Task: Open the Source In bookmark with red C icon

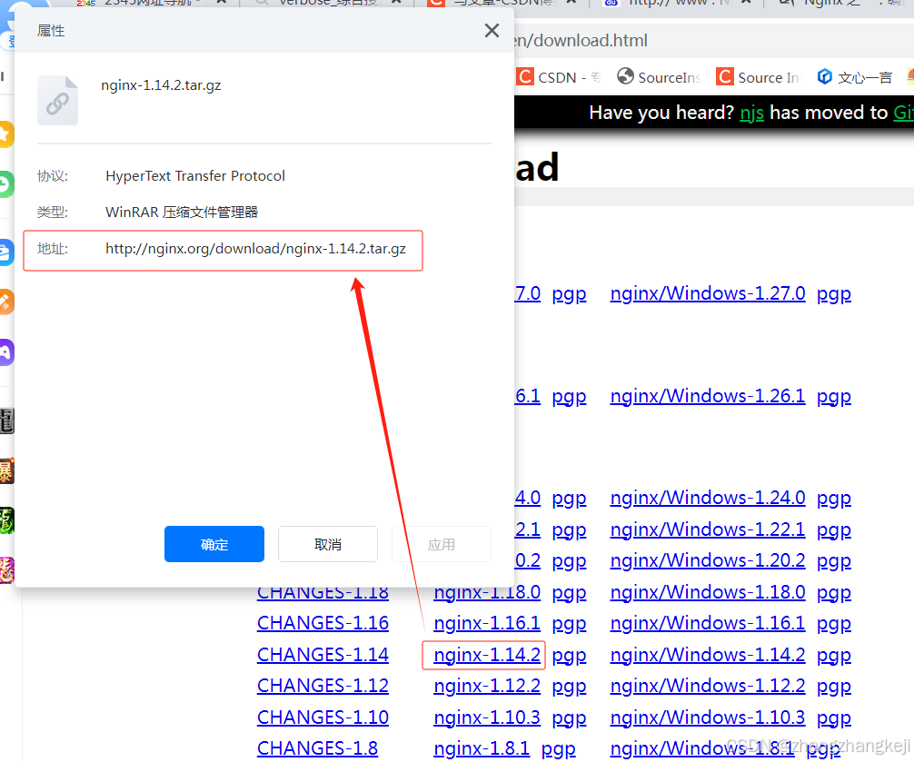Action: pos(725,76)
